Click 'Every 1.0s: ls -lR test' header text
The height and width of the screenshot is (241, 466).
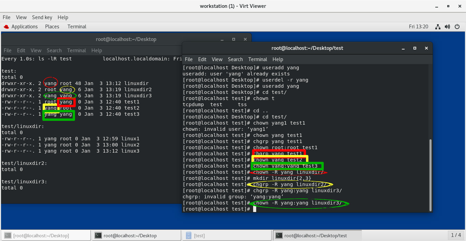pyautogui.click(x=37, y=59)
